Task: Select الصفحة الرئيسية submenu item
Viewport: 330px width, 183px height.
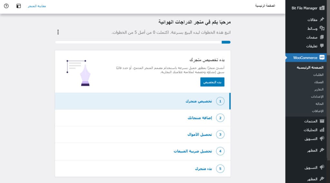Action: [310, 68]
